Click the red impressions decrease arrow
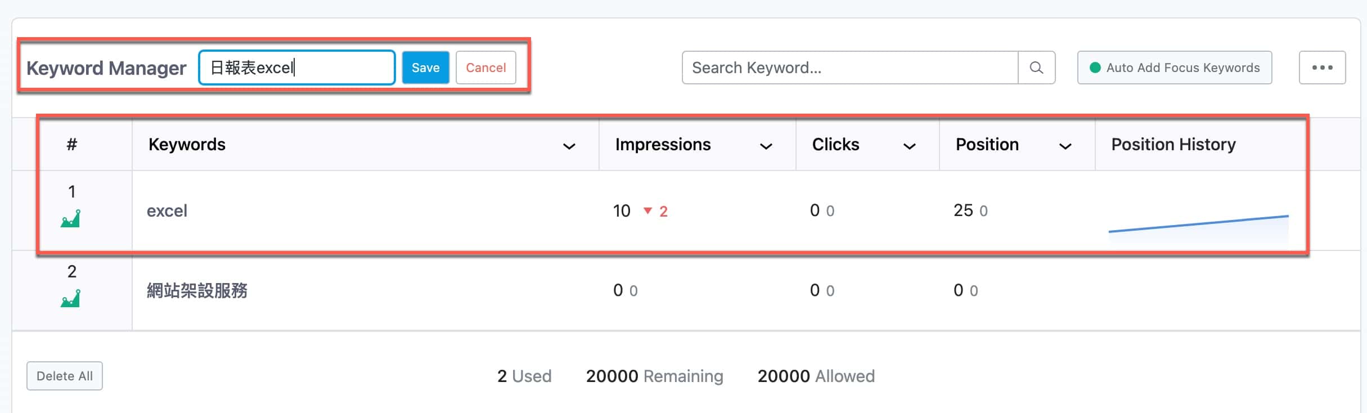Screen dimensions: 1367x413 pos(647,211)
